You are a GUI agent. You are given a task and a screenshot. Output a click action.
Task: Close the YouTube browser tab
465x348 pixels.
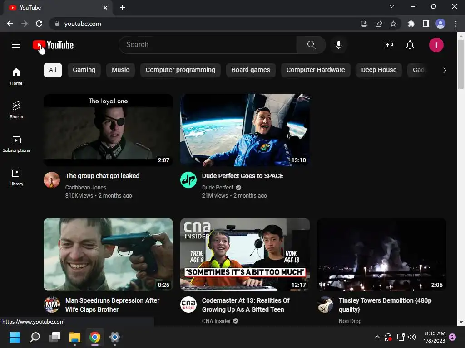coord(105,8)
